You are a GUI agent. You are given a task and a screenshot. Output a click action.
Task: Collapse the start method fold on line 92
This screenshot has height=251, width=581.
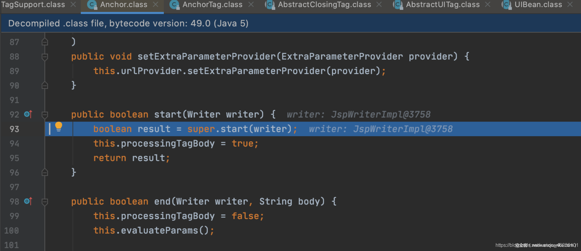(x=45, y=115)
